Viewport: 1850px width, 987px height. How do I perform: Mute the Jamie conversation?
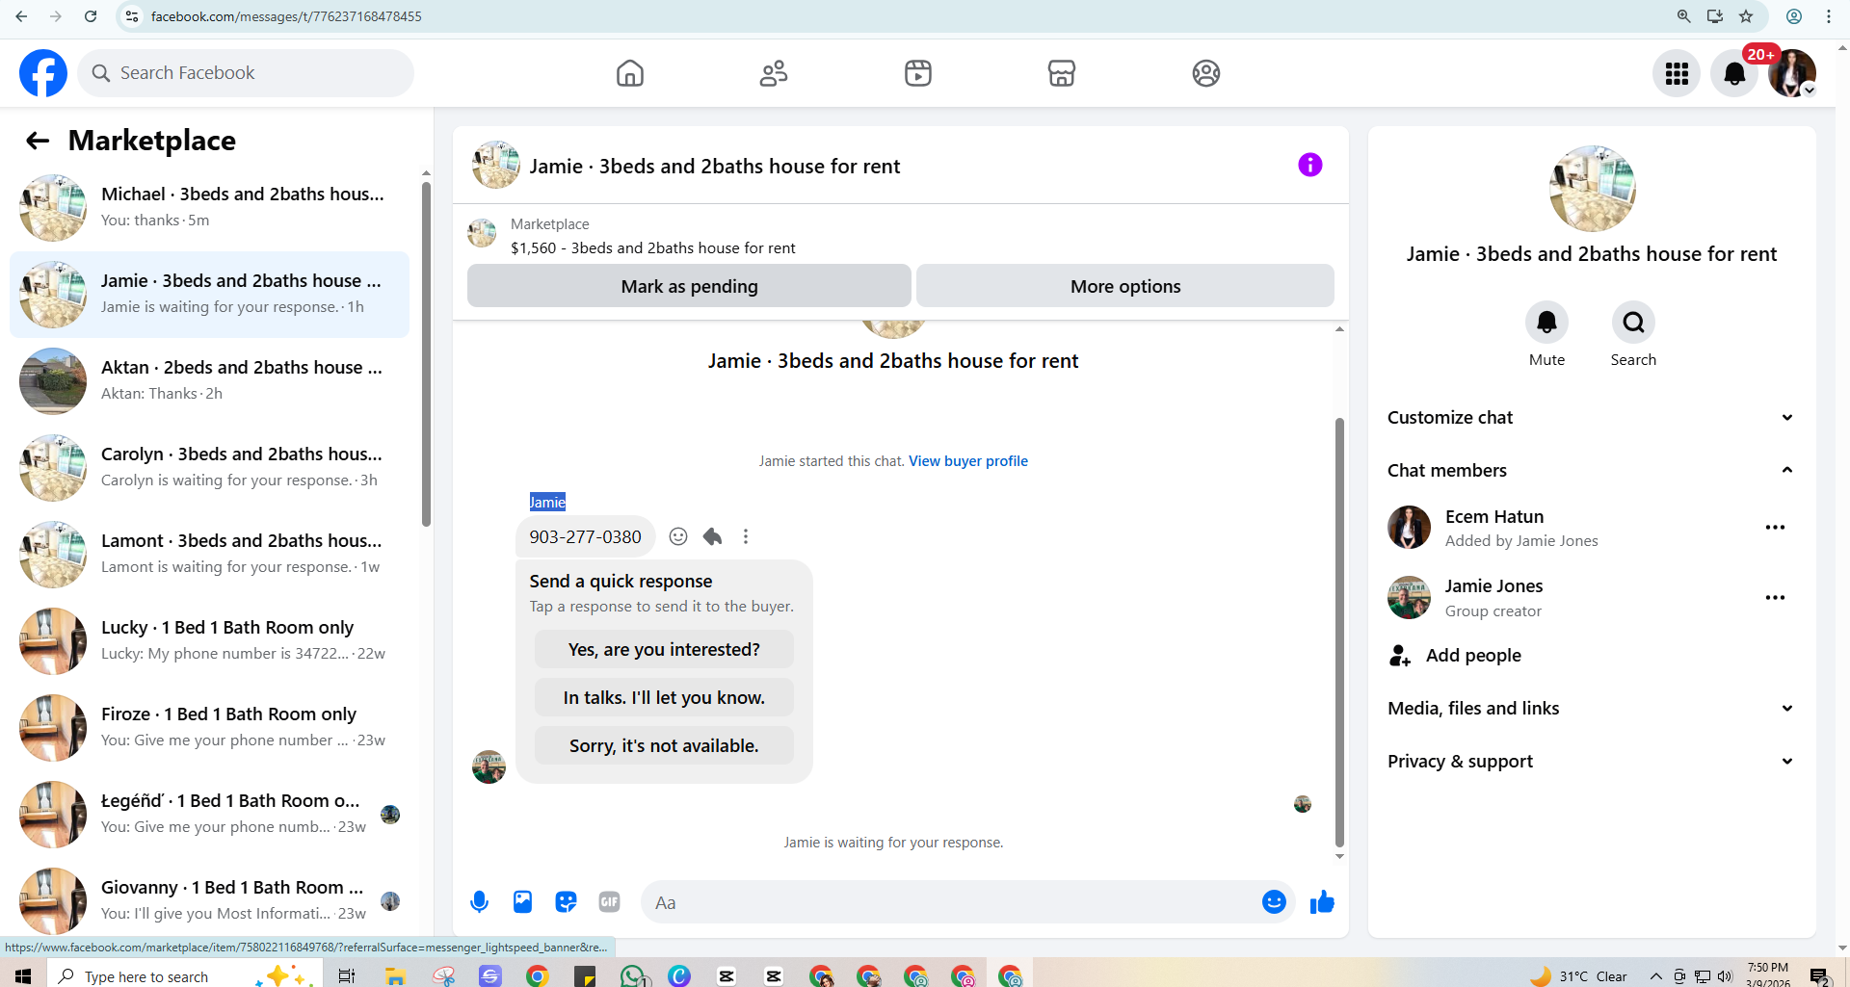1546,323
